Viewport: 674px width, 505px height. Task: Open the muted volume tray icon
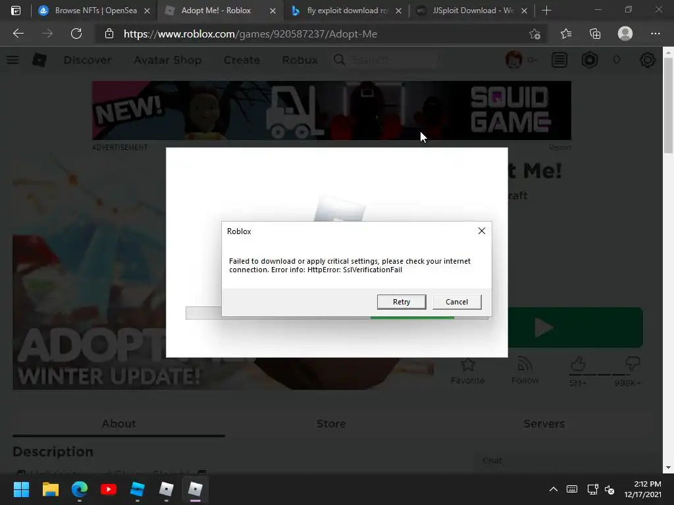(x=609, y=489)
